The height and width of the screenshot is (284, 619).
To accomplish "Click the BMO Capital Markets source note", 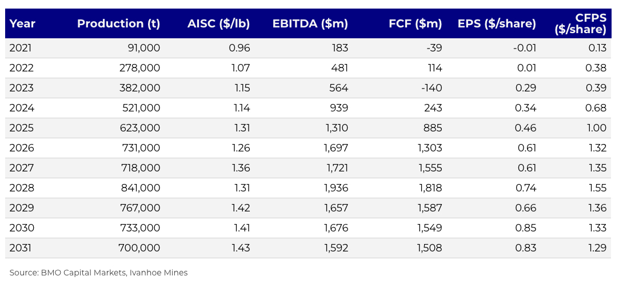I will coord(98,273).
